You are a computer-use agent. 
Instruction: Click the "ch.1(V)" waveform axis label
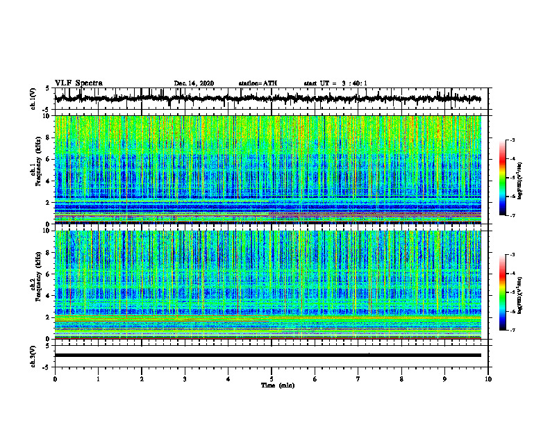click(x=33, y=99)
